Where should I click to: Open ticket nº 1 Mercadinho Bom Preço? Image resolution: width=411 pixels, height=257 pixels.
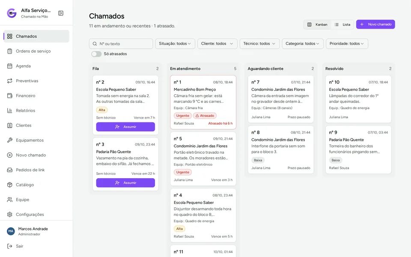tap(203, 102)
